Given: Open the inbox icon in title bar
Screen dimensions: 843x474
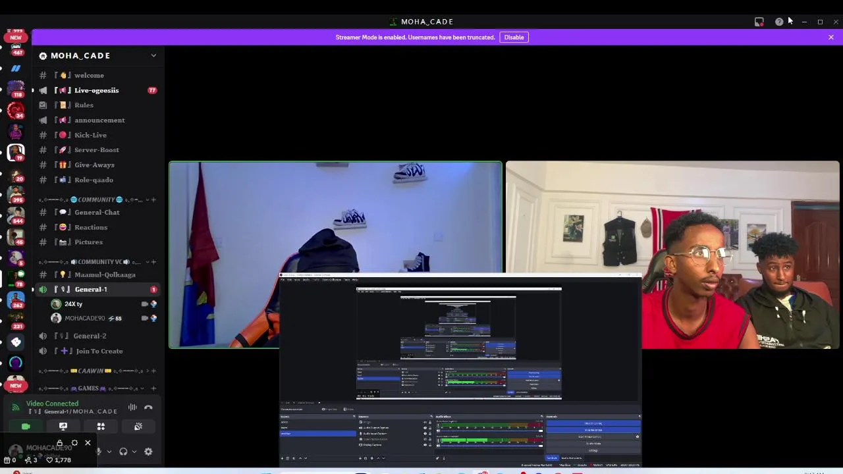Looking at the screenshot, I should (759, 22).
